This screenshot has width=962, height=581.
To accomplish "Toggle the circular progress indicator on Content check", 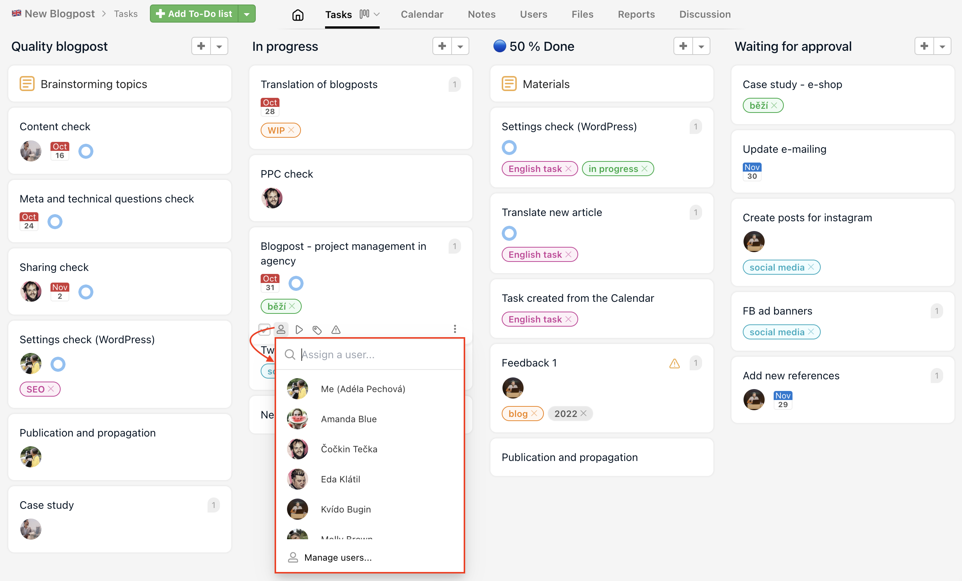I will [x=85, y=149].
